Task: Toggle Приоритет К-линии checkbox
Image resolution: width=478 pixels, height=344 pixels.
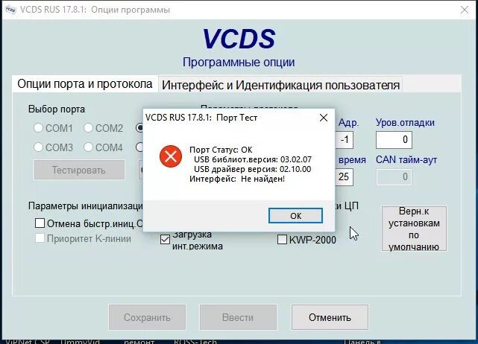Action: click(x=40, y=238)
